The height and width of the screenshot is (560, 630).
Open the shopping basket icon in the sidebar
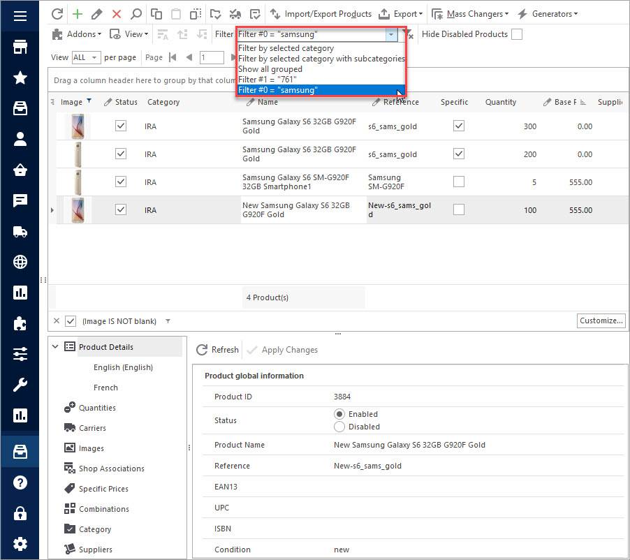pos(20,170)
